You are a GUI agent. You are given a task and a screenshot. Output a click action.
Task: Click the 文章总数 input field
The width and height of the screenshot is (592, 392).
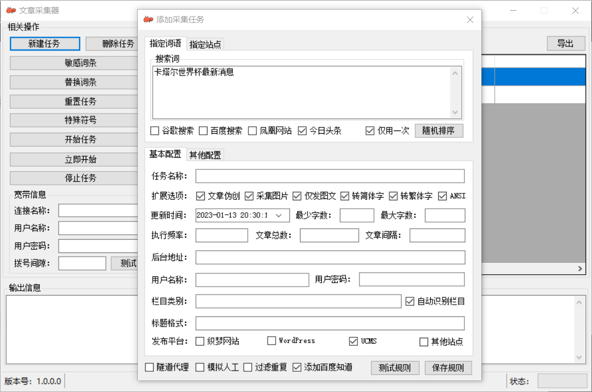(x=329, y=235)
